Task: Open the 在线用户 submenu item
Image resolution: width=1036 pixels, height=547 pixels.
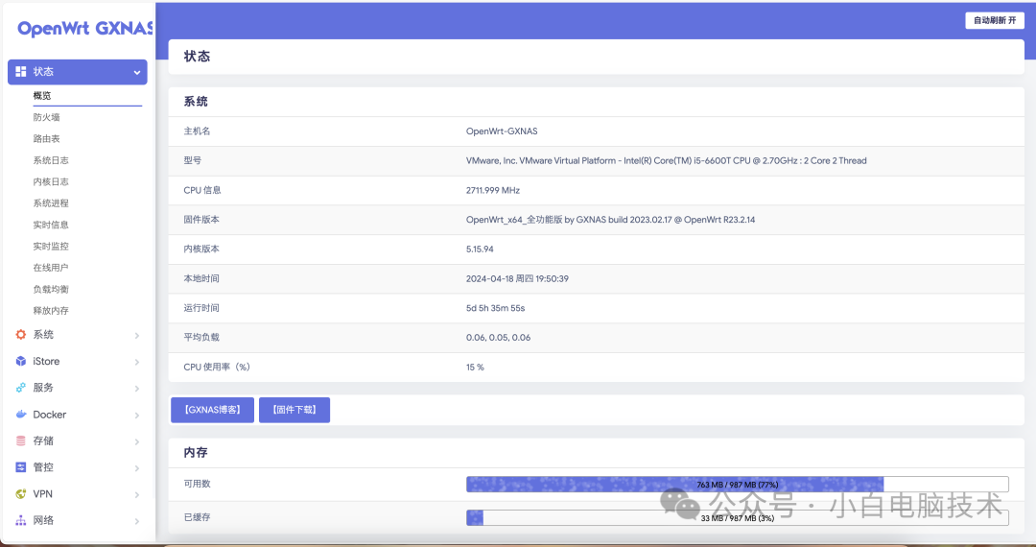Action: click(51, 268)
